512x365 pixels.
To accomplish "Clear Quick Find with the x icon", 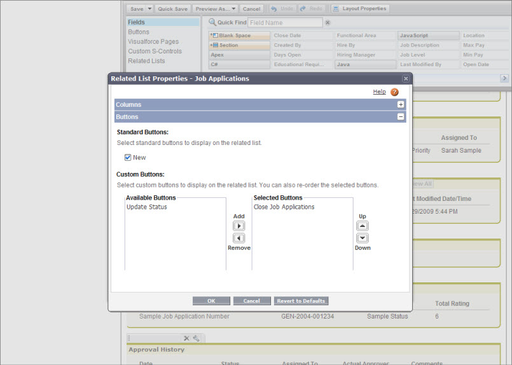I will pos(328,22).
